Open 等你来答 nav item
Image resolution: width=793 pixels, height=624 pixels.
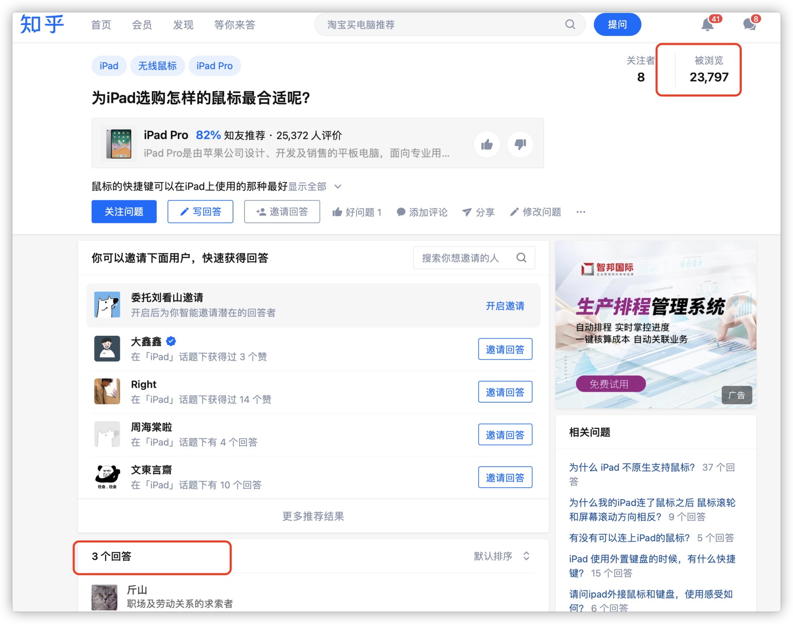coord(235,25)
